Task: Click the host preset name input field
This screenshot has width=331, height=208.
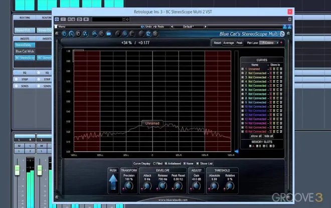Action: tap(107, 19)
